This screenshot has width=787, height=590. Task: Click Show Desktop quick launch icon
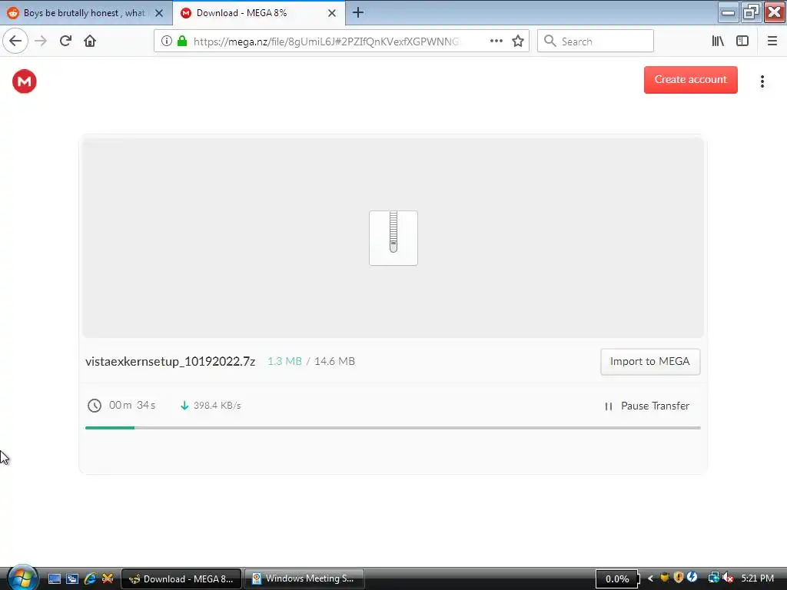click(55, 578)
